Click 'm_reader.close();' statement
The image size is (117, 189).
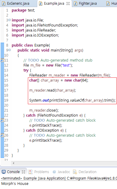pyautogui.click(x=44, y=110)
